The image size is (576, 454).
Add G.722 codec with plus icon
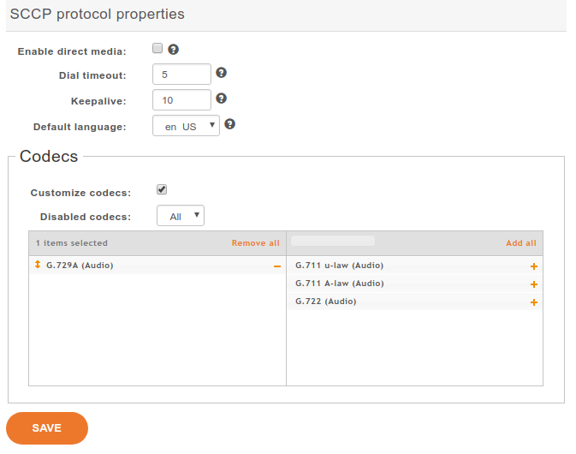[534, 302]
